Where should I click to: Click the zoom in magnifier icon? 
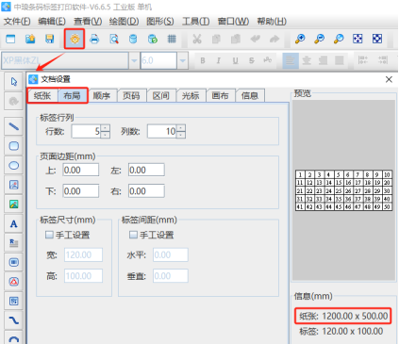[x=300, y=39]
